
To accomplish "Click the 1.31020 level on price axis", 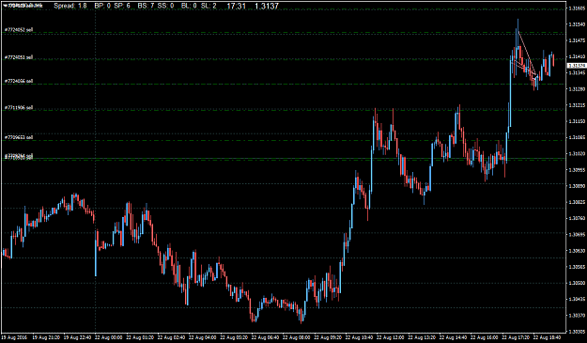I will coord(577,153).
